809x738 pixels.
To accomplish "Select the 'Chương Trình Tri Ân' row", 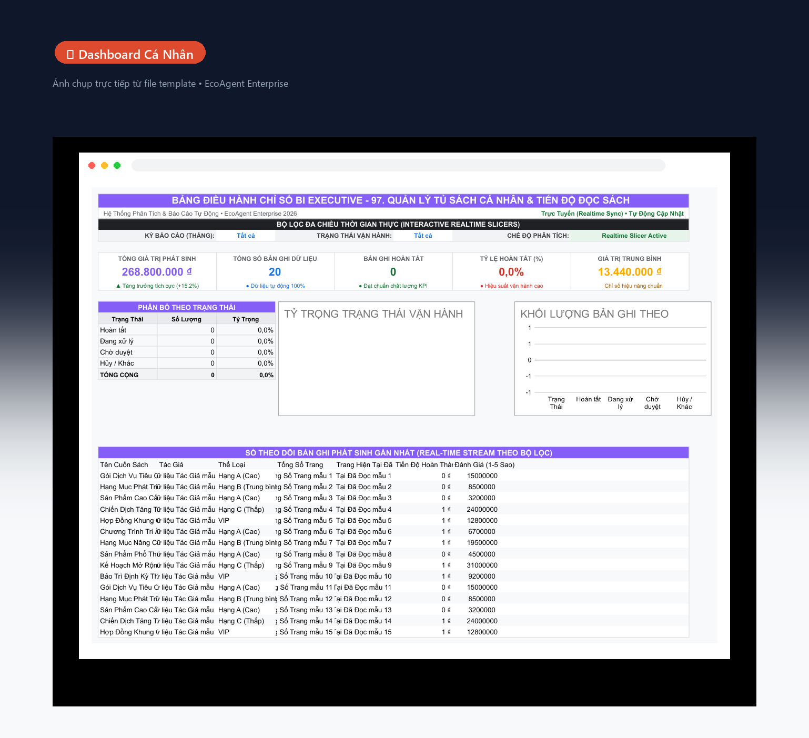I will click(393, 532).
